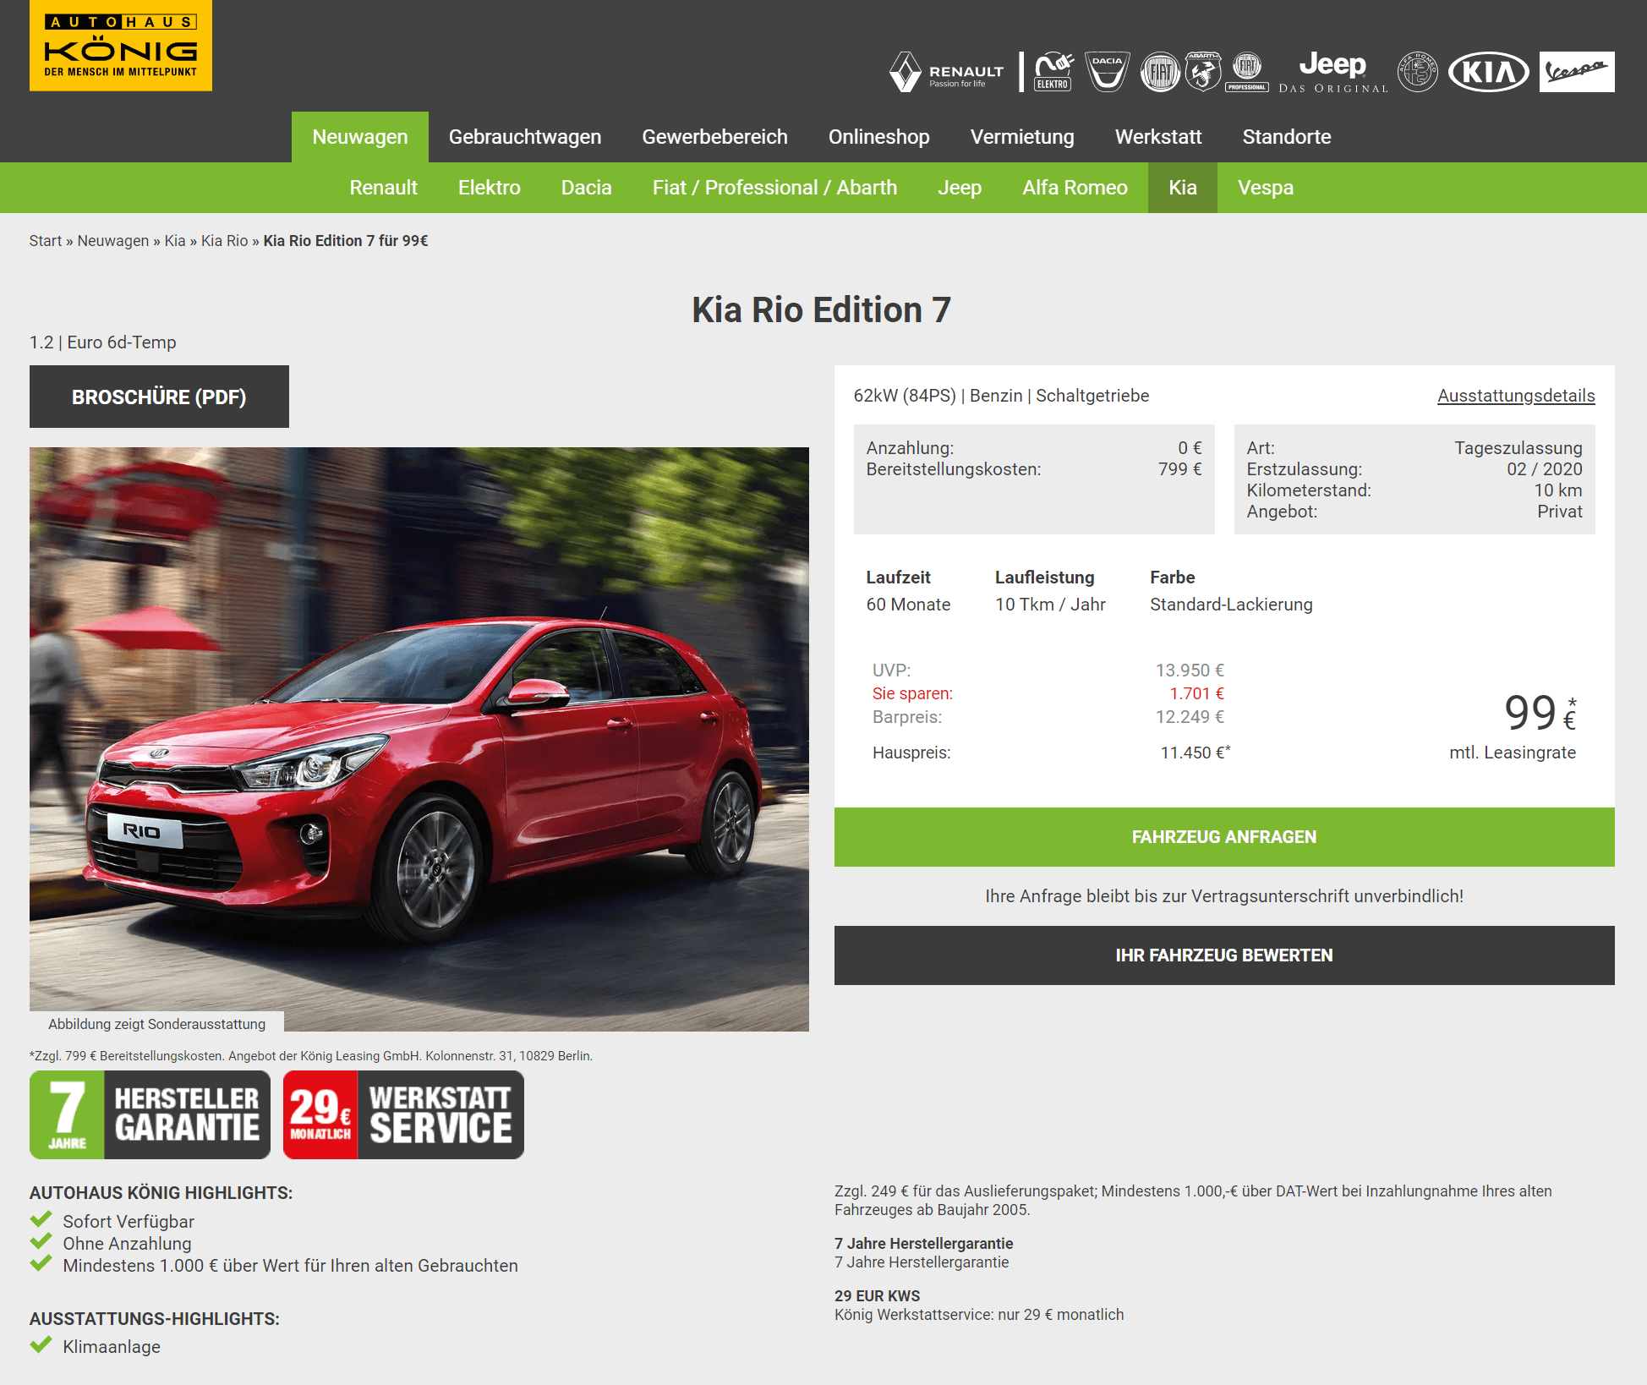
Task: Choose Alfa Romeo submenu entry
Action: tap(1075, 188)
